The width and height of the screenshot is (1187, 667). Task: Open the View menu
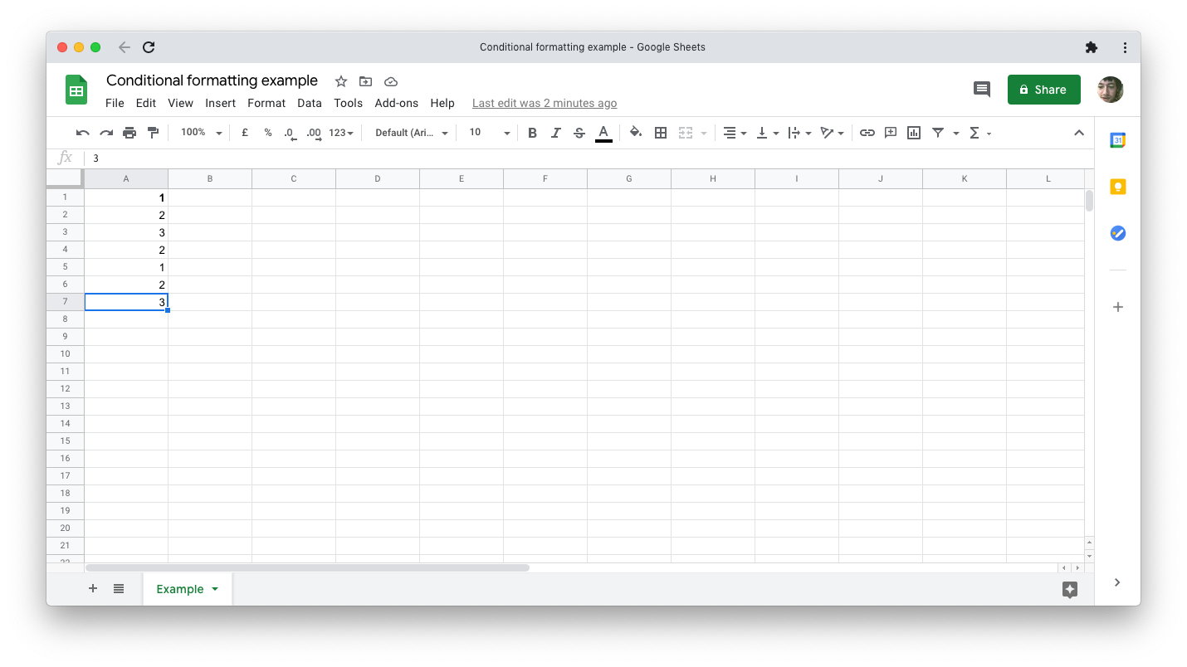coord(180,103)
